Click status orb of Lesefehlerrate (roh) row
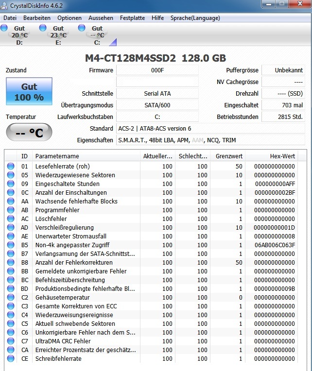 click(x=11, y=166)
